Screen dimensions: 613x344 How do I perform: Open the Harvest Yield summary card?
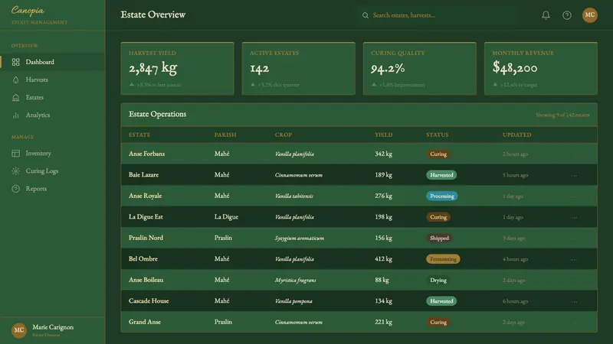pyautogui.click(x=178, y=69)
